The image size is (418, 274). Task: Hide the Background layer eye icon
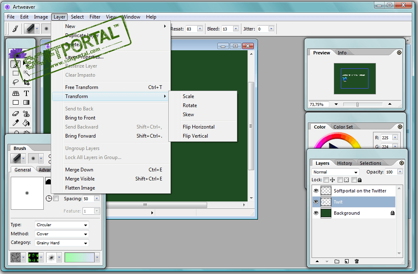click(x=316, y=213)
